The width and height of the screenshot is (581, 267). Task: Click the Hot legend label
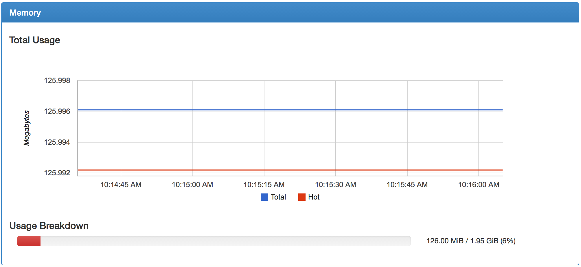point(314,197)
